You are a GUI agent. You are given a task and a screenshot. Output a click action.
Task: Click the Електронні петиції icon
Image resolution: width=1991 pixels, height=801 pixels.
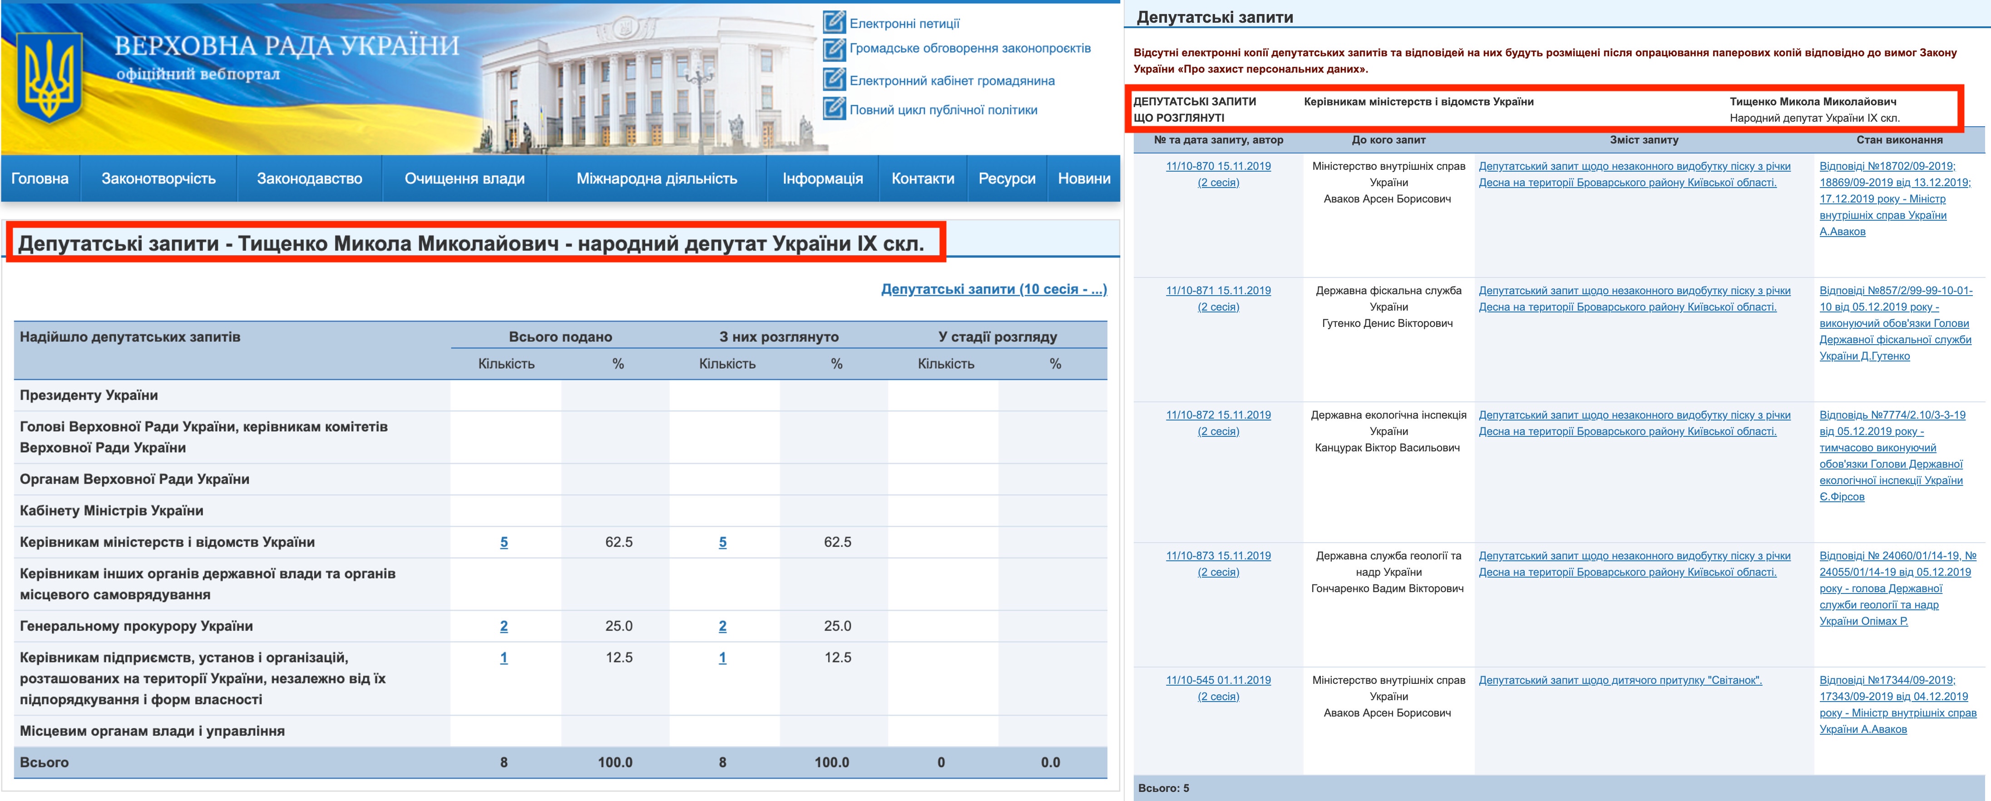(834, 22)
